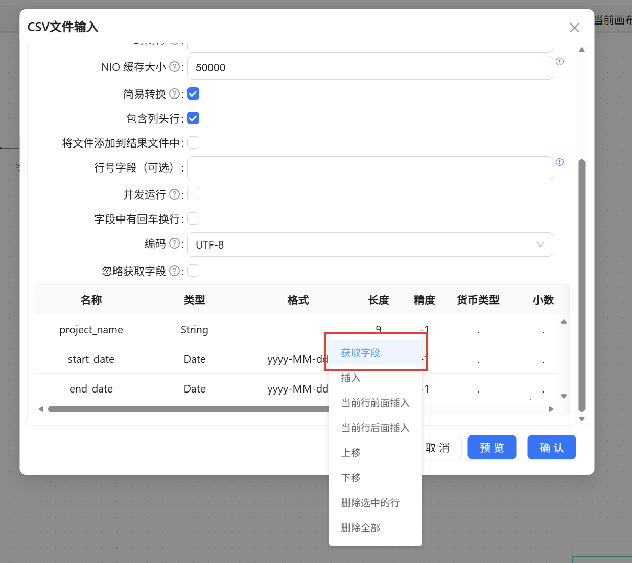The width and height of the screenshot is (632, 563).
Task: Click the 取消 button
Action: pyautogui.click(x=439, y=448)
